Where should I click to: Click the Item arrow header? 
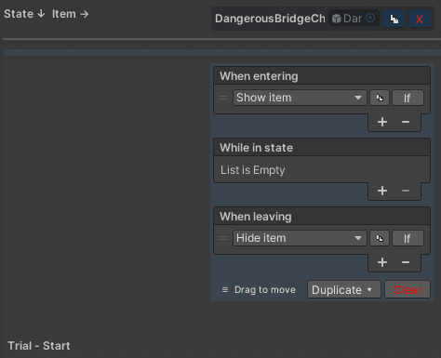pyautogui.click(x=71, y=14)
